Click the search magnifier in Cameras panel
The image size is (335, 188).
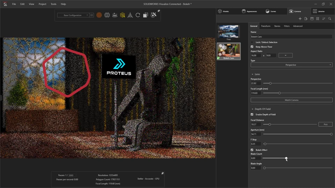tap(330, 19)
